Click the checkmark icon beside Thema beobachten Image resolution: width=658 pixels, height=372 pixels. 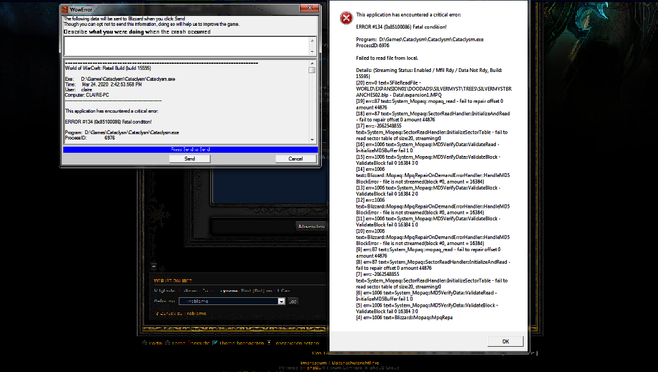pyautogui.click(x=215, y=343)
